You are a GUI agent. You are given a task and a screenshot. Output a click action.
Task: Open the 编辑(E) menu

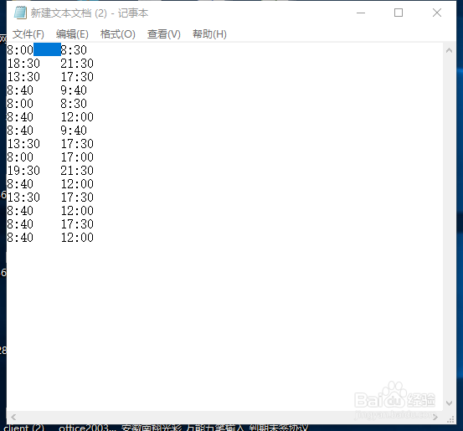[x=72, y=34]
